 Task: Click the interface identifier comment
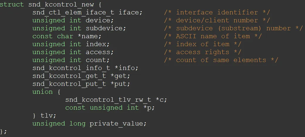click(x=217, y=12)
